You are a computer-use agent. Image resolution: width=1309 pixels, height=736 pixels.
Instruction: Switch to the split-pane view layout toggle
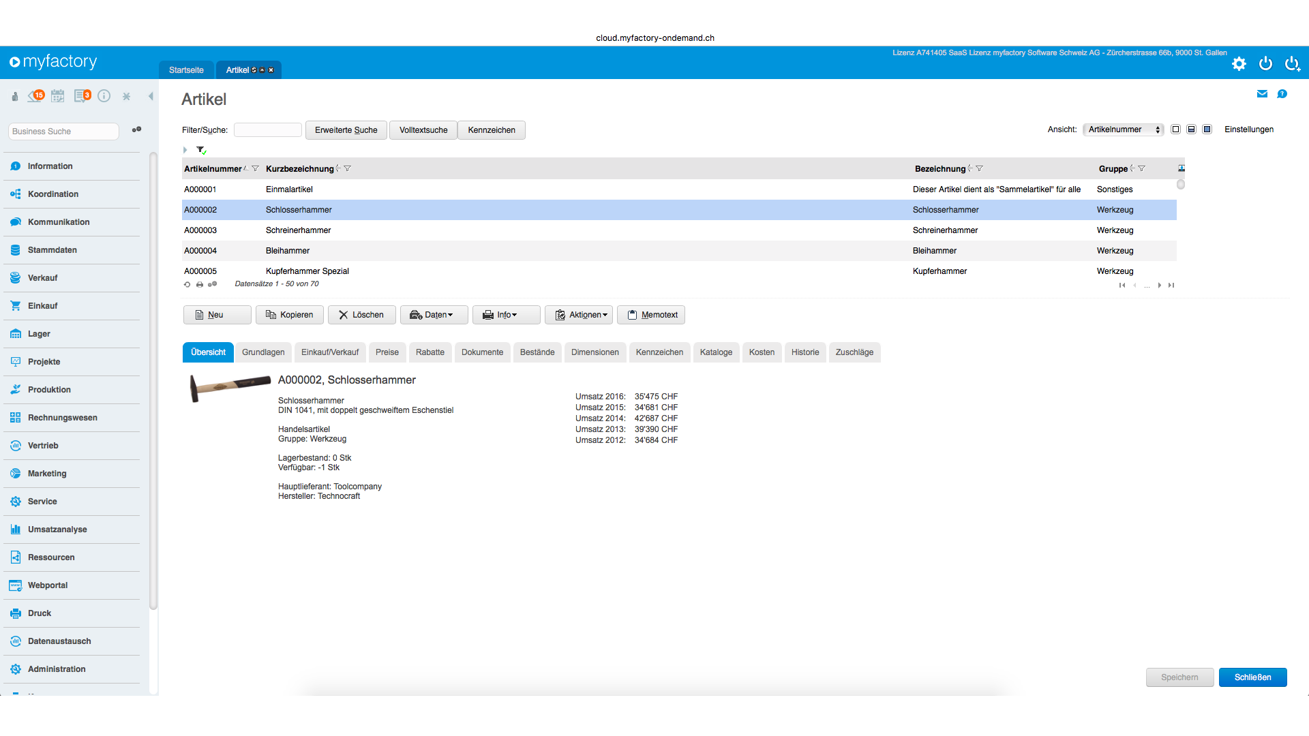[1191, 129]
